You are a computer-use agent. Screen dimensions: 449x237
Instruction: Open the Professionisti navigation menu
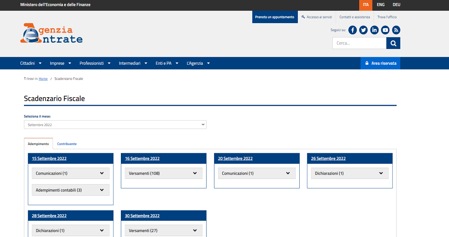[x=95, y=63]
